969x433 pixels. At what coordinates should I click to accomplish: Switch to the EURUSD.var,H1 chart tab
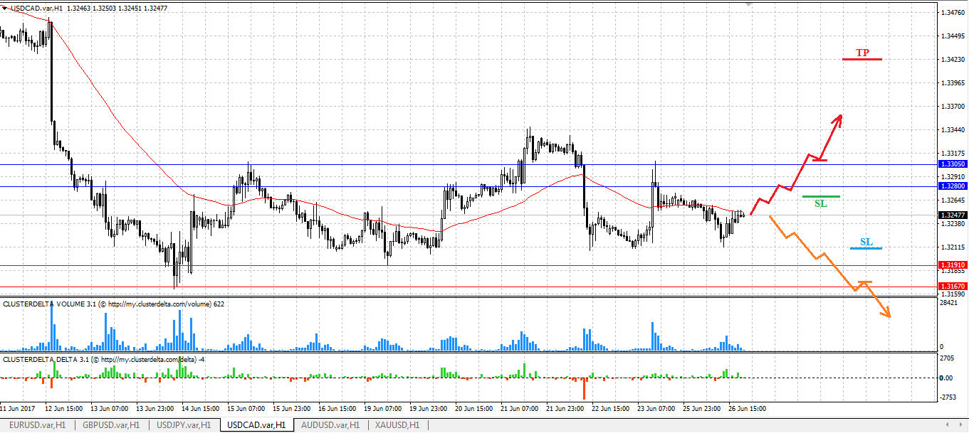pos(38,424)
